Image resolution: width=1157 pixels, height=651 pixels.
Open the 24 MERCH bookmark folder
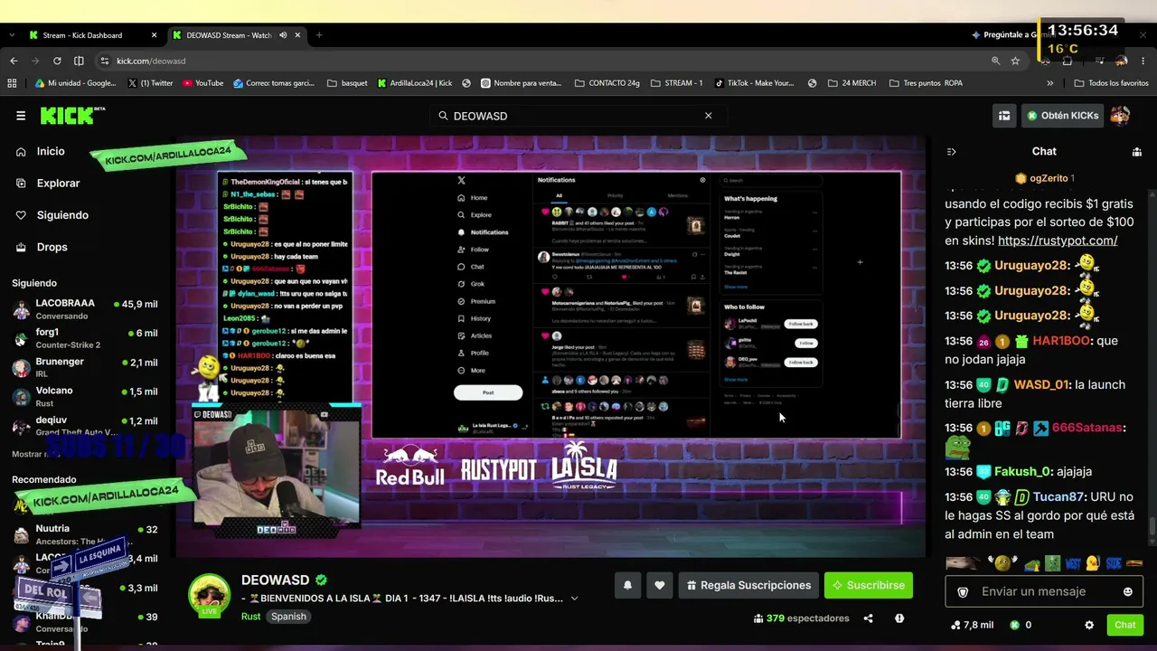851,83
